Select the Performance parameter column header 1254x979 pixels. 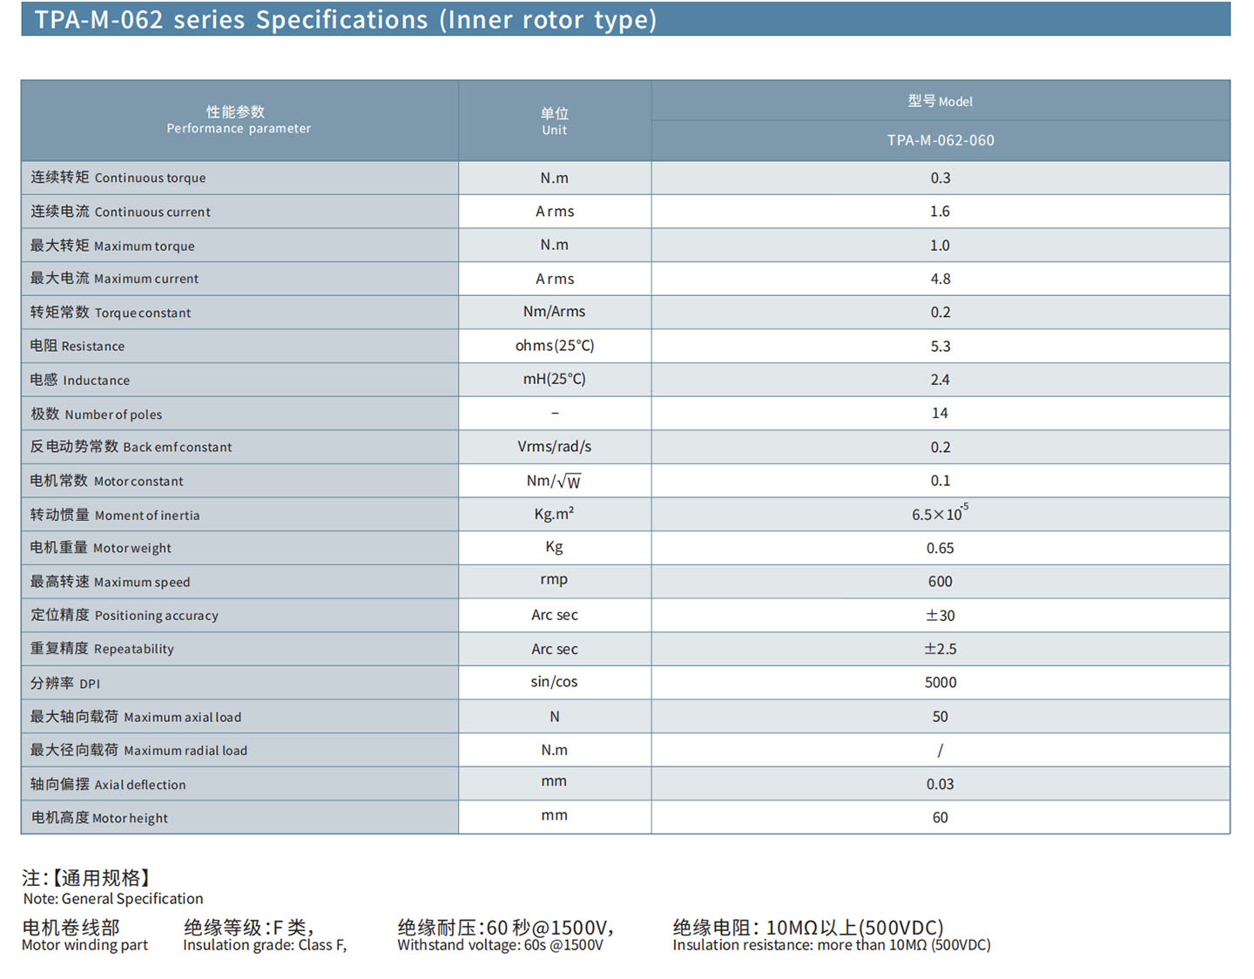(x=239, y=120)
